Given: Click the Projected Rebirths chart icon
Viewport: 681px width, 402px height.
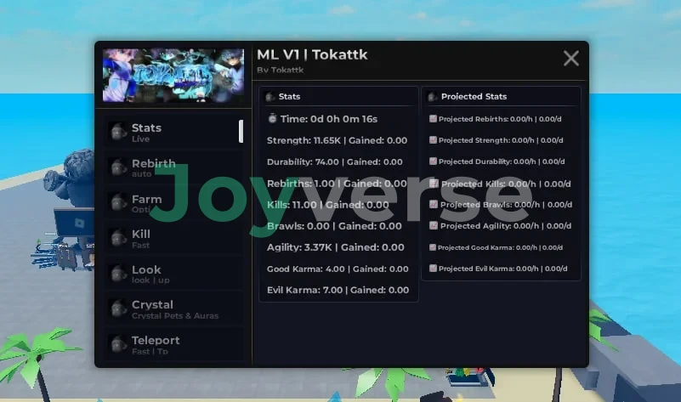Looking at the screenshot, I should [x=433, y=119].
